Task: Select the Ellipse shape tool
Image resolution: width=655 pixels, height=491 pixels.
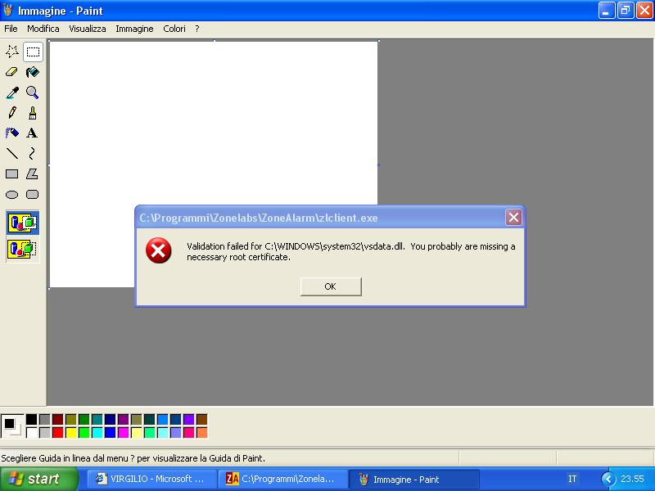Action: [x=12, y=195]
